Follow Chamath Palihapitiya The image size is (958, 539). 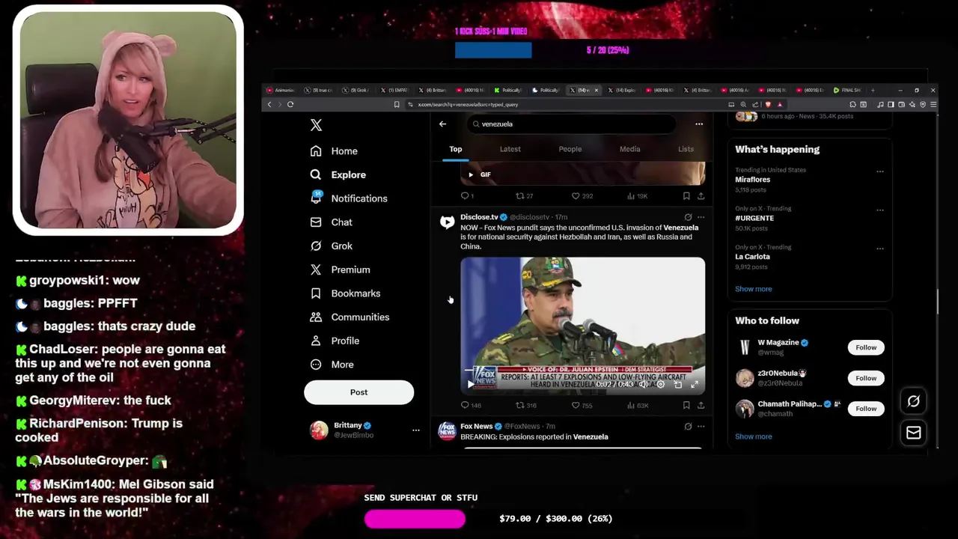point(866,409)
